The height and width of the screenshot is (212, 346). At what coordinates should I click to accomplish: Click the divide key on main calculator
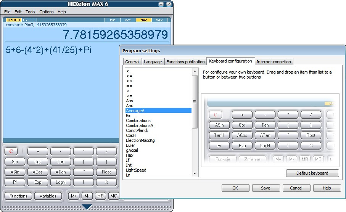point(106,151)
